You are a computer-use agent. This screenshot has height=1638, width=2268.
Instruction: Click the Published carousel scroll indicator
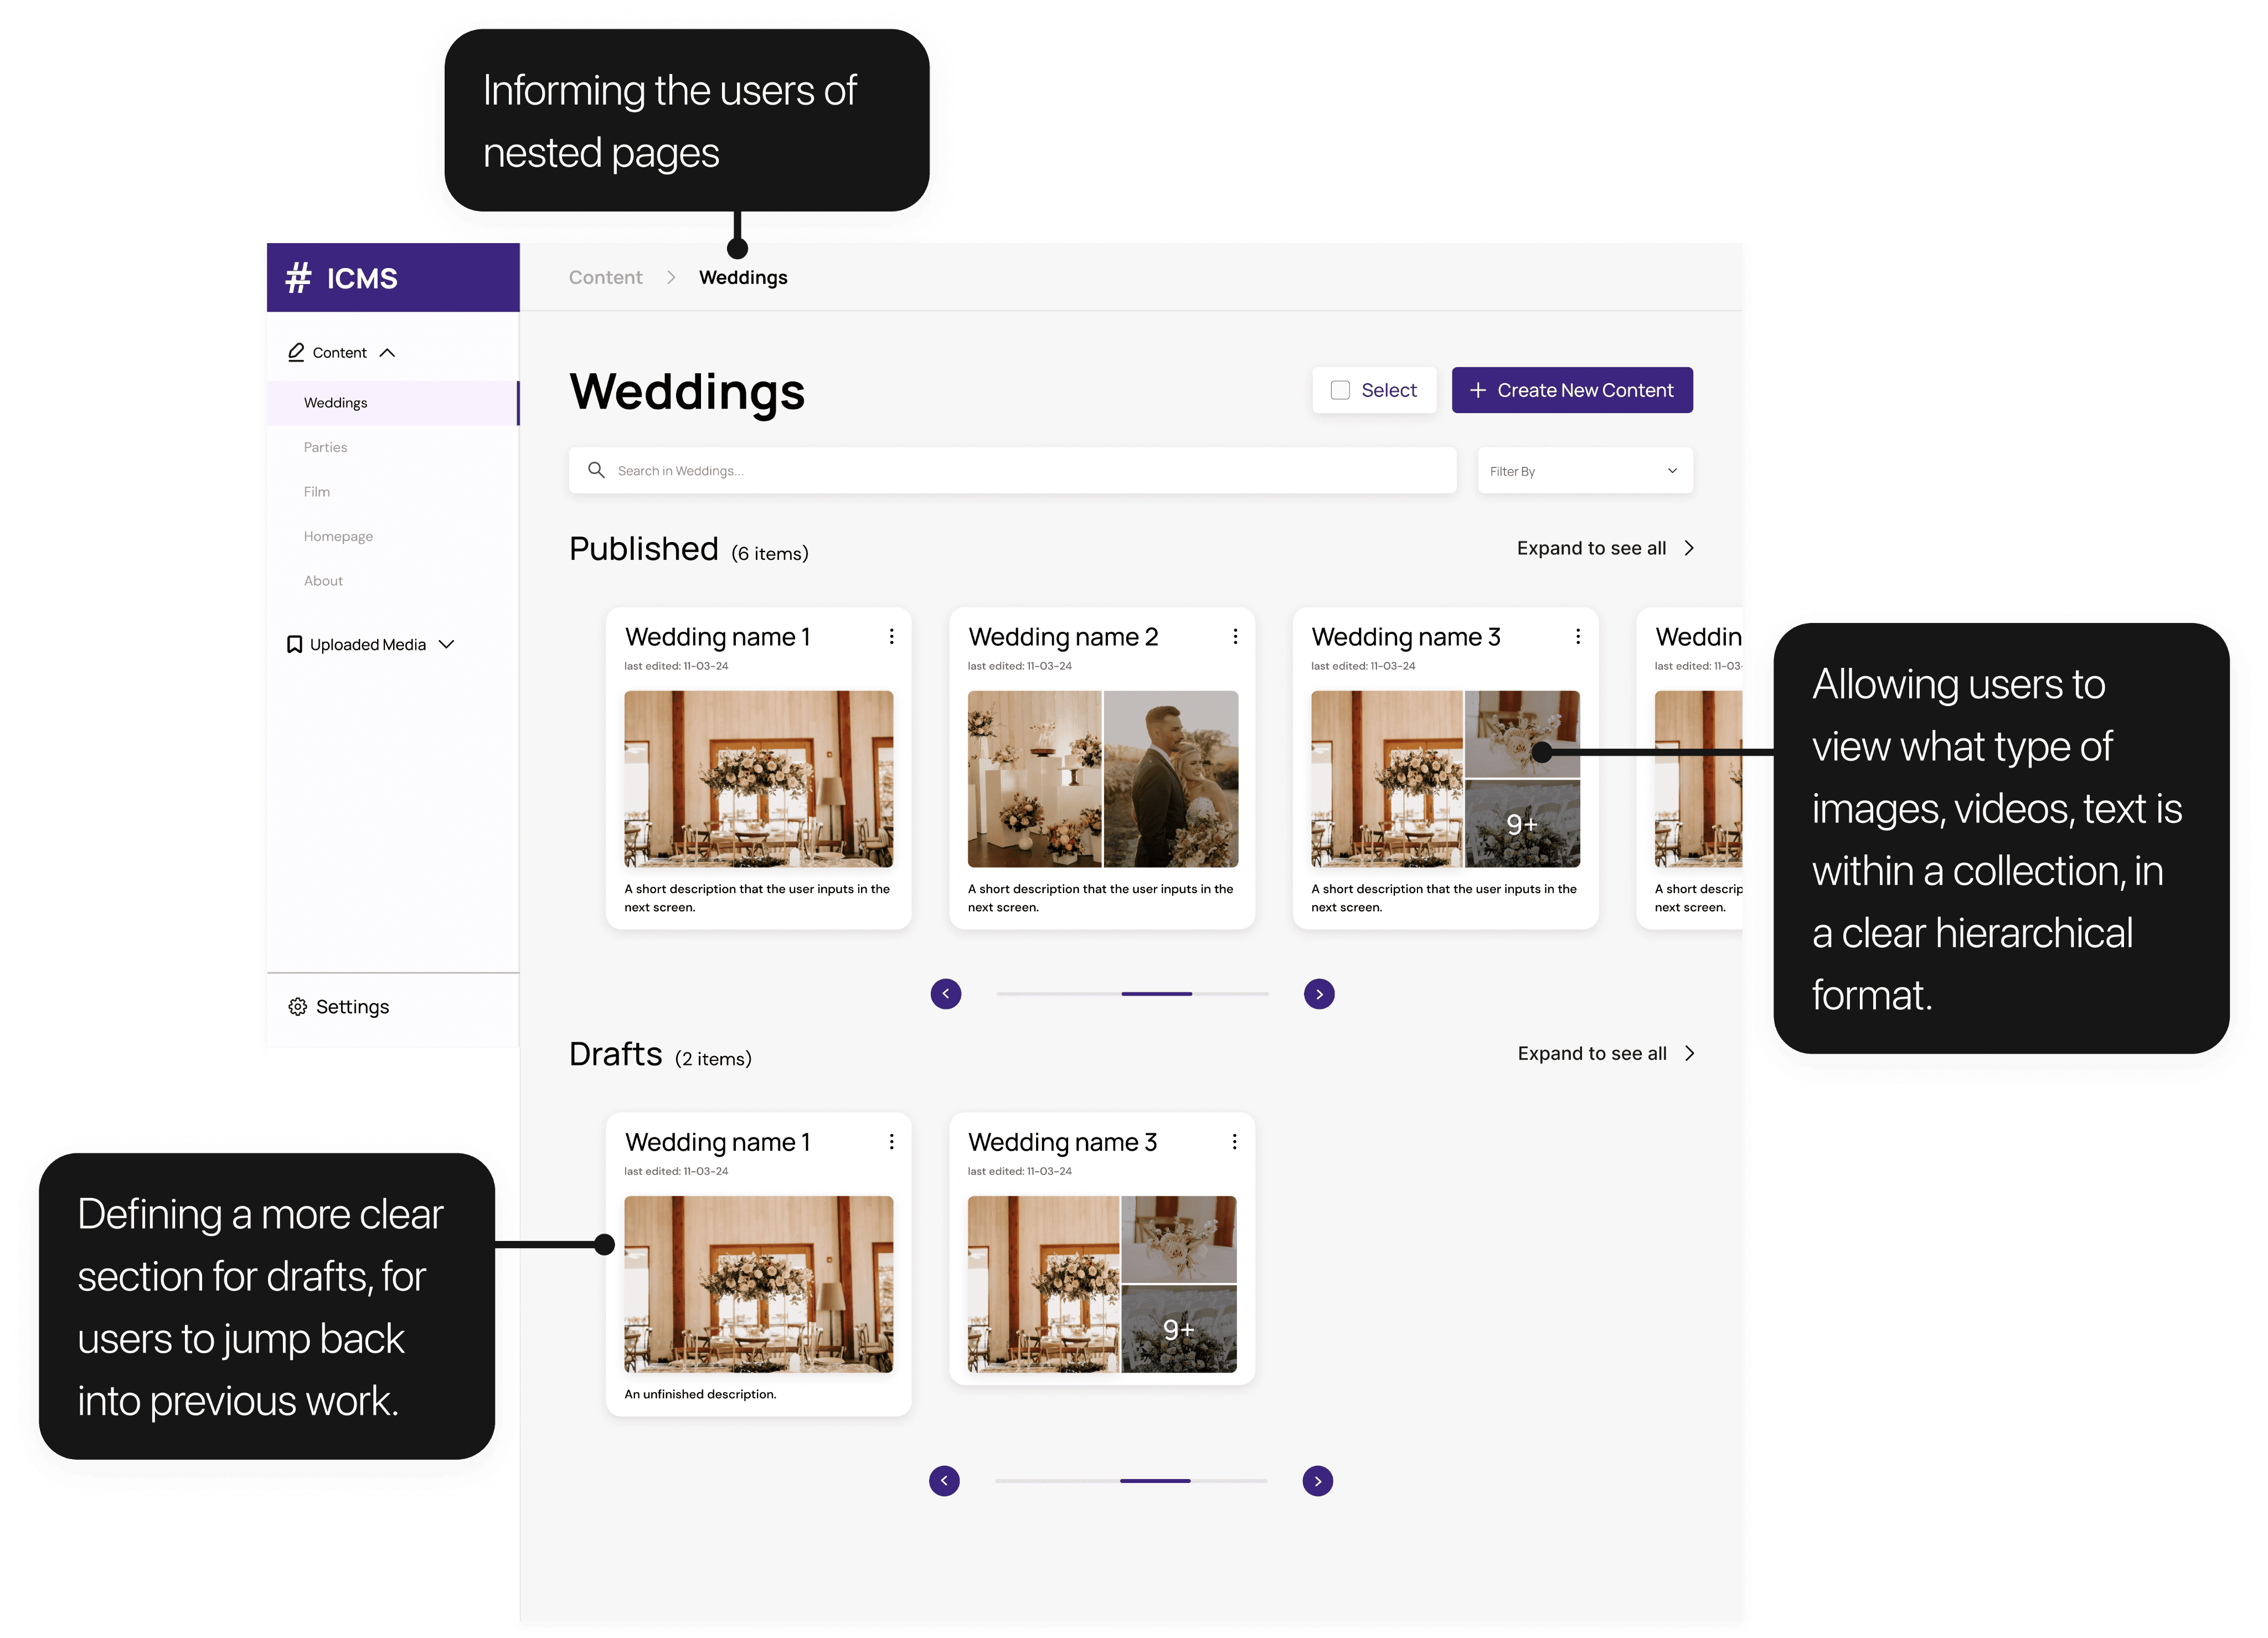pyautogui.click(x=1156, y=994)
